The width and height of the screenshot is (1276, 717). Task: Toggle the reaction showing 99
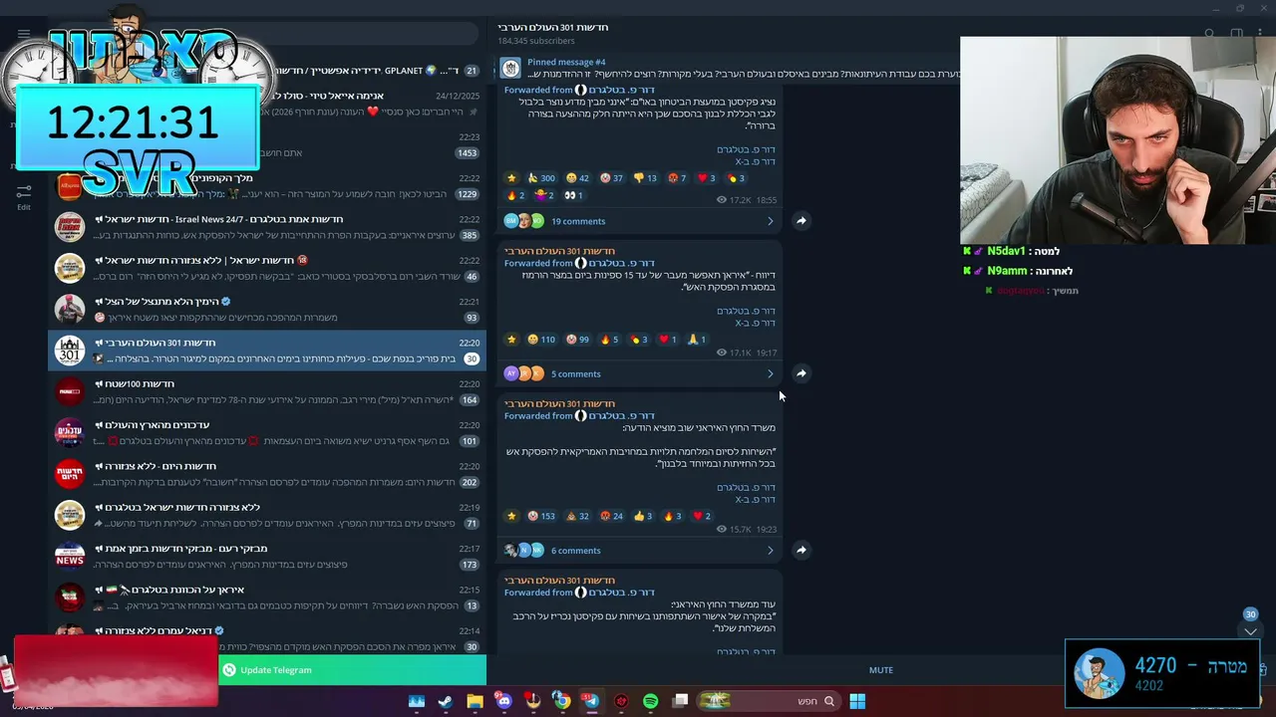(x=578, y=340)
